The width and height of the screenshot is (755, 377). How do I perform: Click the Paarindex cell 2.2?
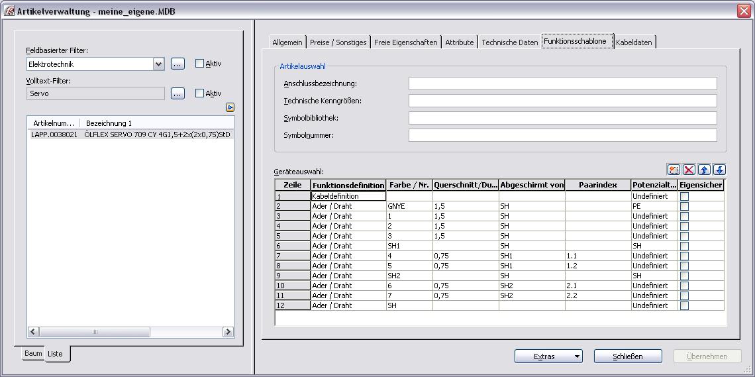pyautogui.click(x=598, y=296)
